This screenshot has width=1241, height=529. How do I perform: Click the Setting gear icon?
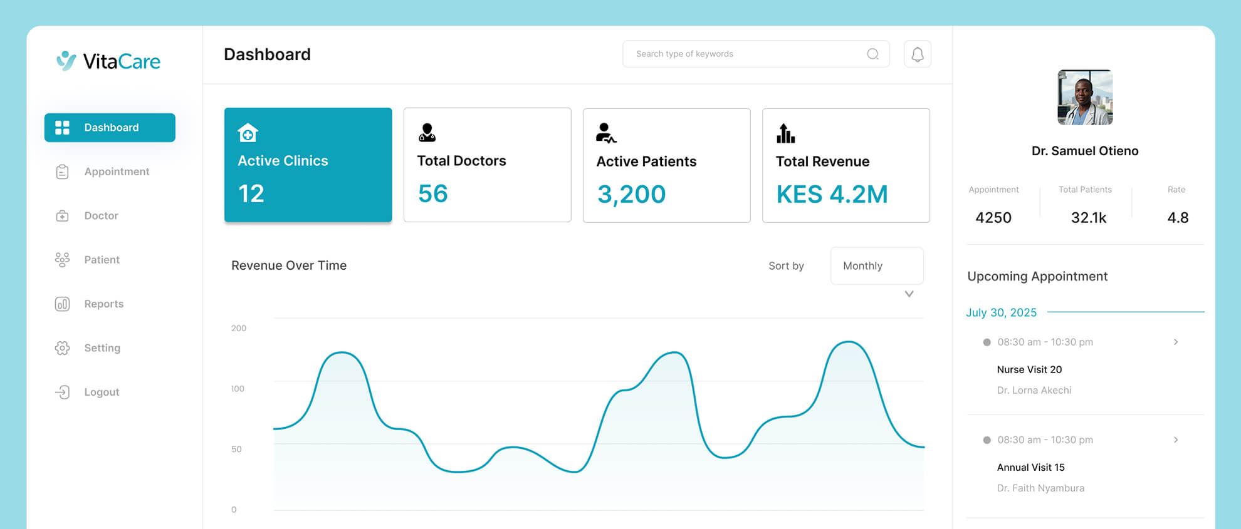62,348
